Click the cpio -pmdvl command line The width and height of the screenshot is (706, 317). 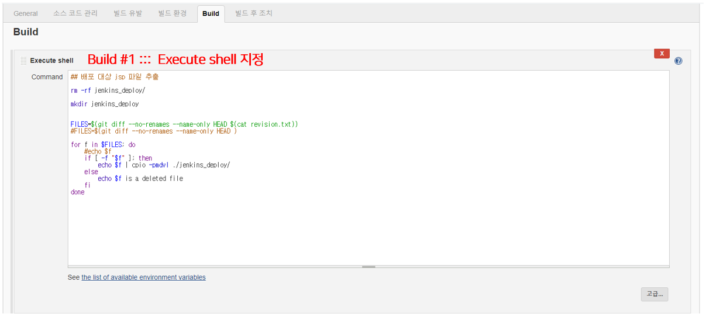164,165
